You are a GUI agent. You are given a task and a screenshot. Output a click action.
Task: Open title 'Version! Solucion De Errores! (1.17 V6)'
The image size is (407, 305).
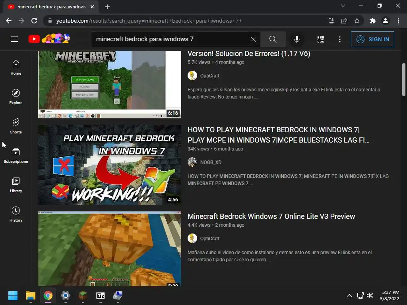pos(249,54)
